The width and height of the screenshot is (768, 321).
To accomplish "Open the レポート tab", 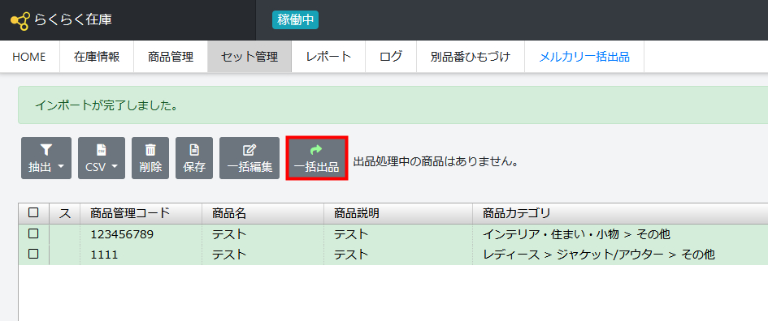I will (x=328, y=57).
